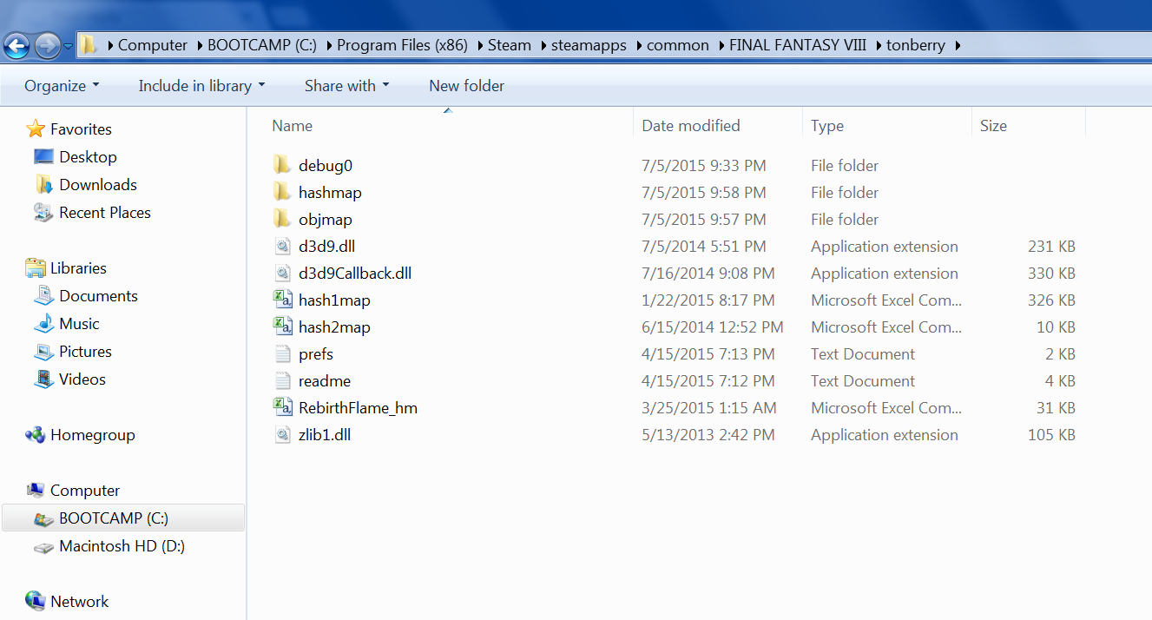Click the Music library icon
This screenshot has width=1152, height=620.
(x=43, y=323)
